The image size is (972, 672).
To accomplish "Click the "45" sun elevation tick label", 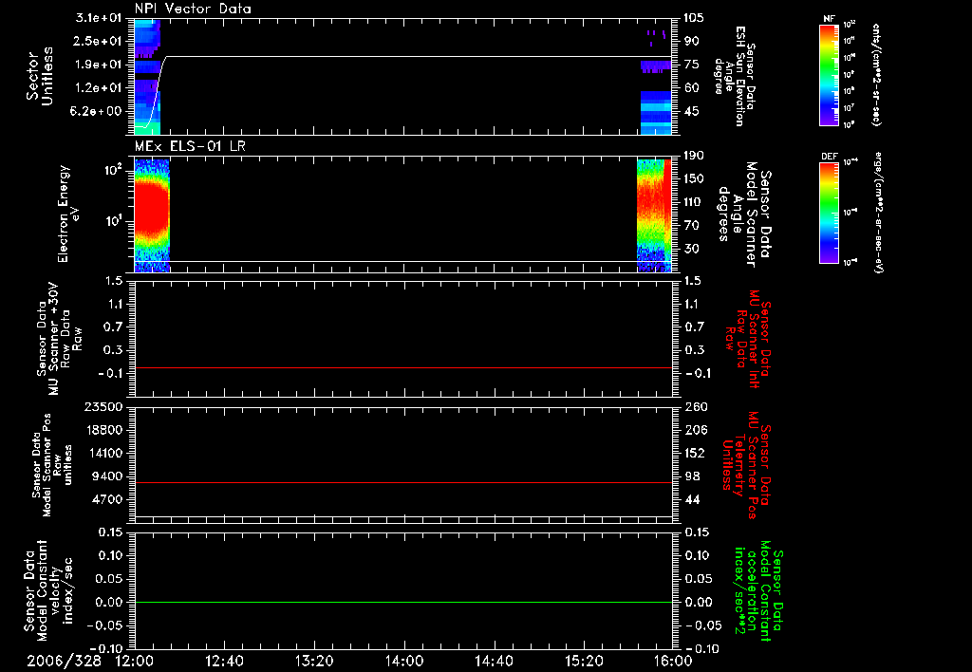I will [691, 111].
